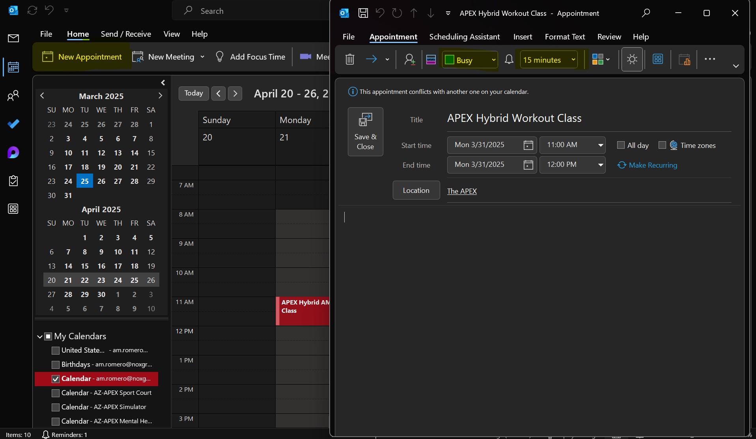The image size is (756, 439).
Task: Uncheck the am.romero Calendar checkbox
Action: click(x=56, y=379)
